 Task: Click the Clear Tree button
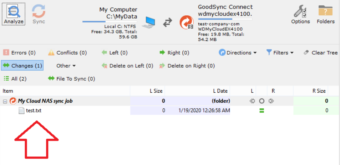click(x=320, y=53)
